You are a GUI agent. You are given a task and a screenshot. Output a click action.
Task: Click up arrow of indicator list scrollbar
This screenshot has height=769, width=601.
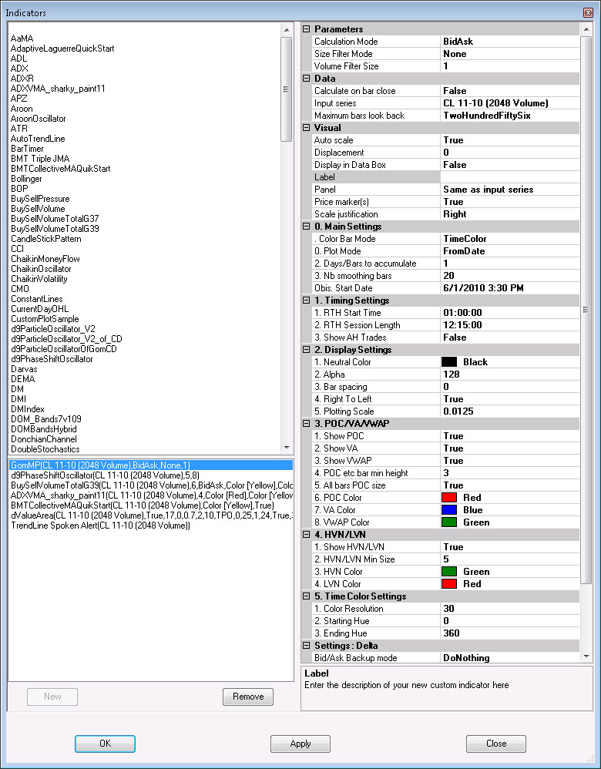[287, 30]
